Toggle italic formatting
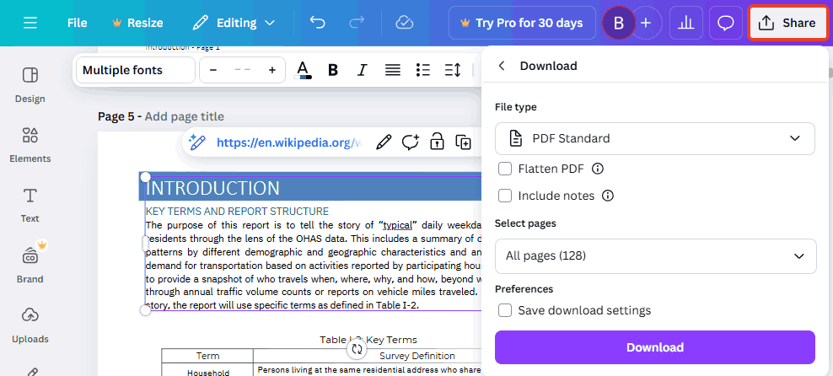833x376 pixels. (x=363, y=70)
